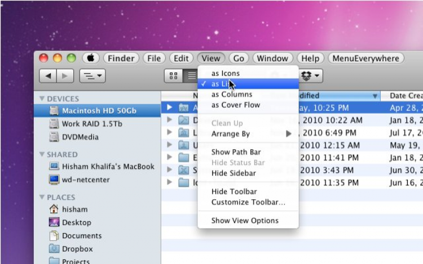
Task: Click the selected Applications folder icon
Action: (184, 108)
